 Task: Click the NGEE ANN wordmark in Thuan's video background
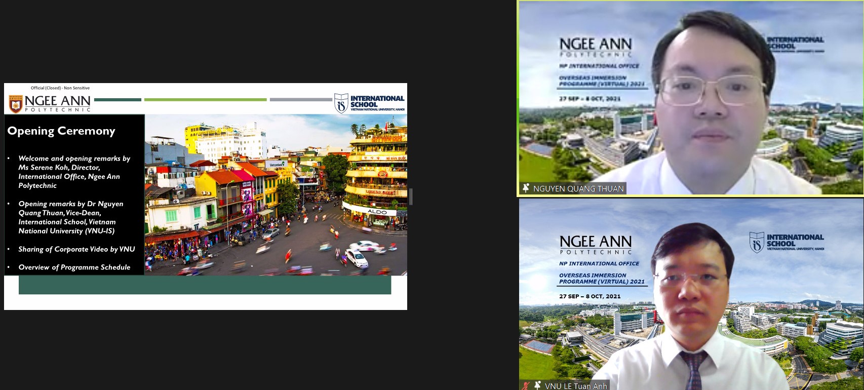tap(596, 44)
